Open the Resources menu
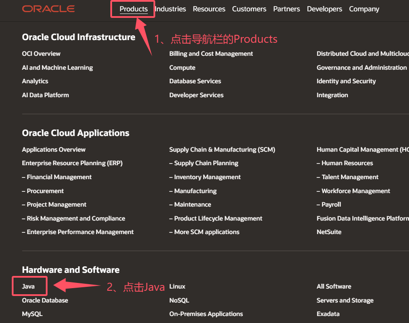The width and height of the screenshot is (409, 323). click(209, 9)
